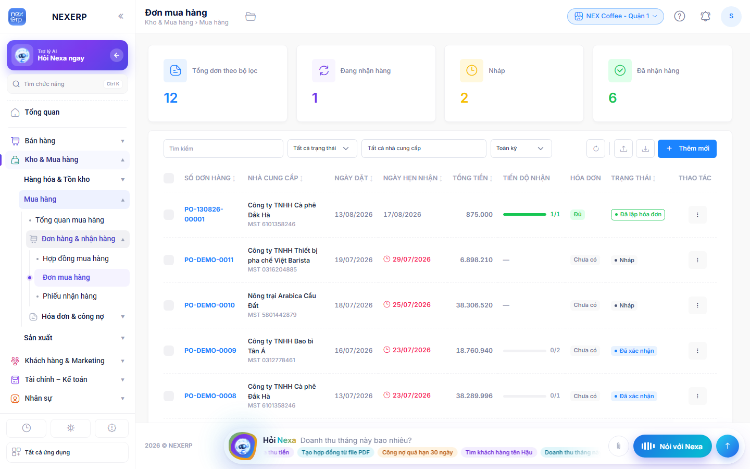Select checkbox for PO-DEMO-0008 row
The image size is (750, 469).
(x=169, y=396)
